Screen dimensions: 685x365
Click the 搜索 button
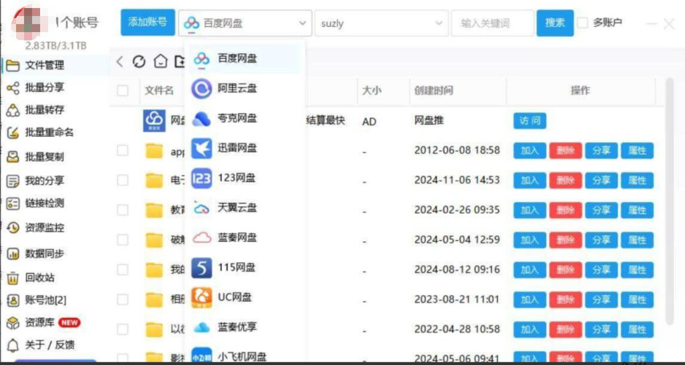(555, 23)
